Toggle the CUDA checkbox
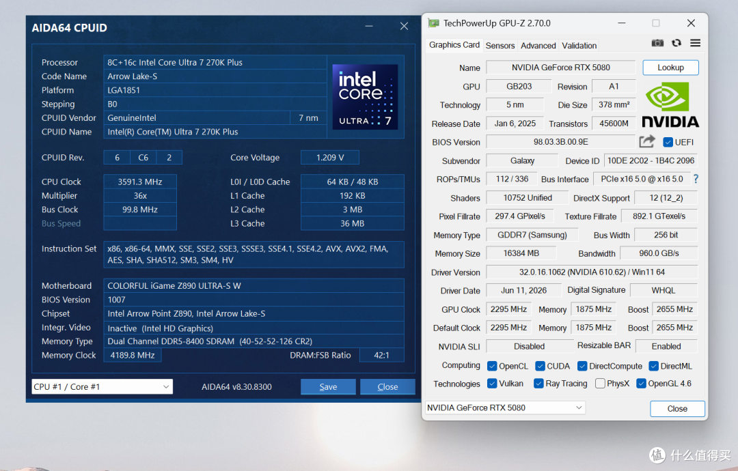This screenshot has width=738, height=471. coord(541,366)
